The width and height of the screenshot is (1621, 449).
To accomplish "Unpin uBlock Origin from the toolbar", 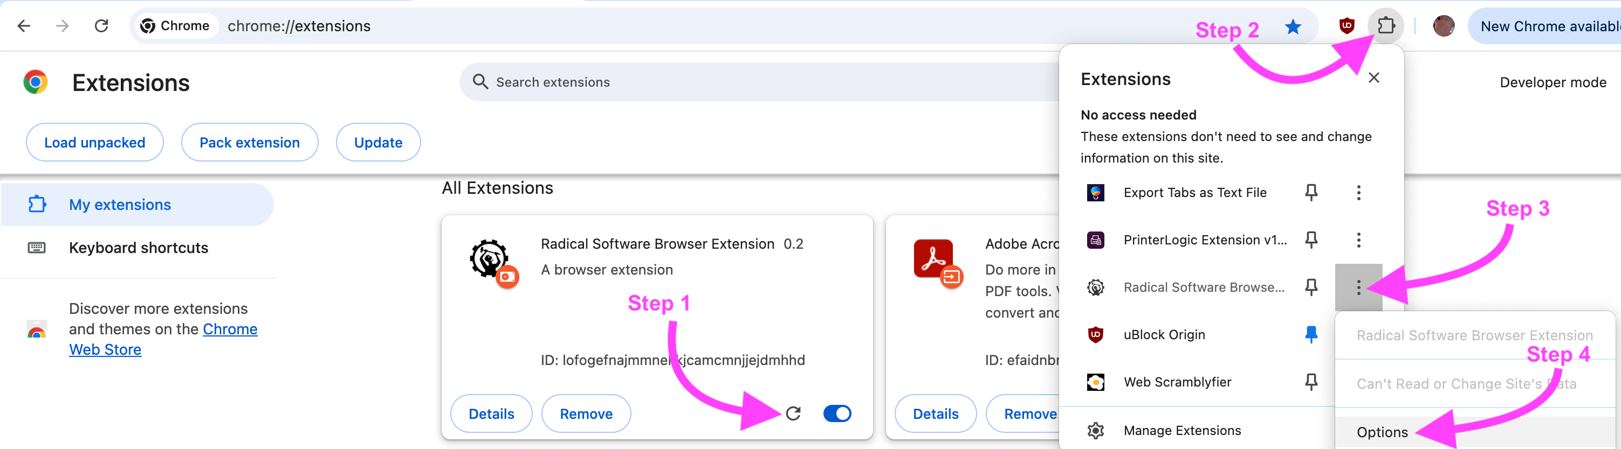I will click(x=1311, y=335).
